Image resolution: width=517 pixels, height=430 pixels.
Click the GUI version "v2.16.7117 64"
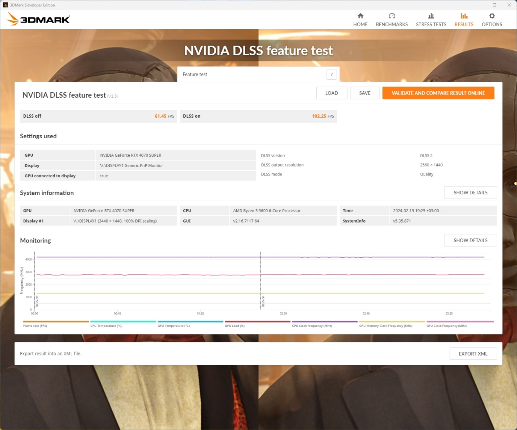tap(246, 221)
